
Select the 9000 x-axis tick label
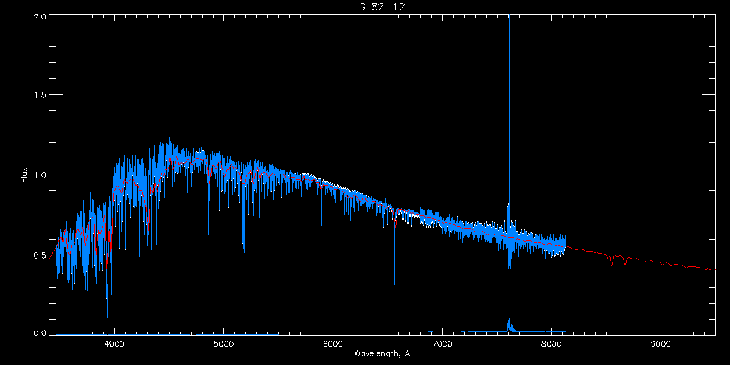pyautogui.click(x=661, y=344)
